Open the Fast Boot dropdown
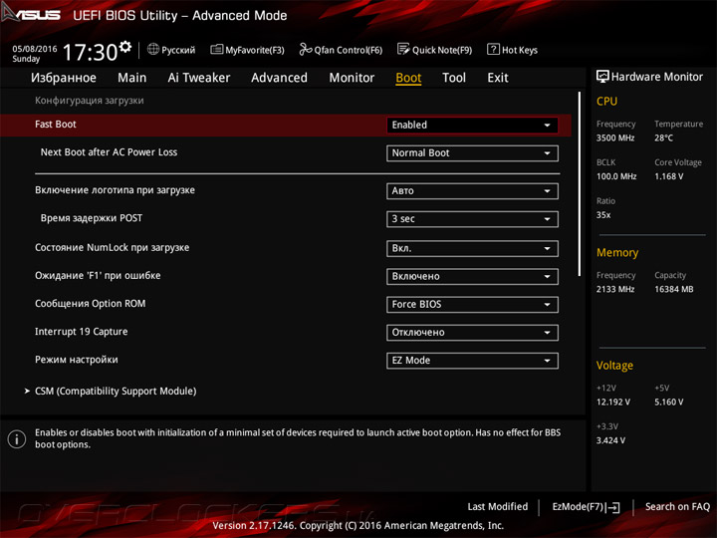Image resolution: width=717 pixels, height=538 pixels. click(x=472, y=125)
